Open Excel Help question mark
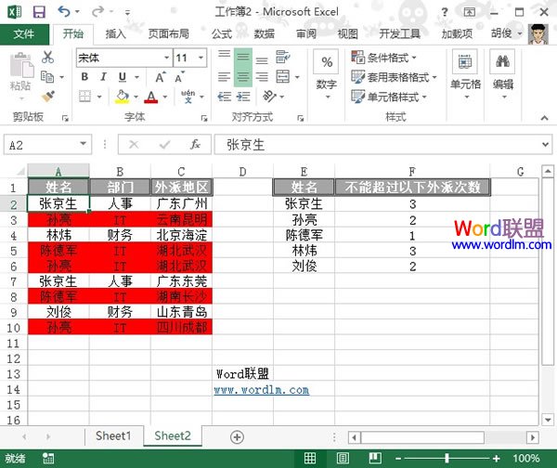 pyautogui.click(x=445, y=12)
